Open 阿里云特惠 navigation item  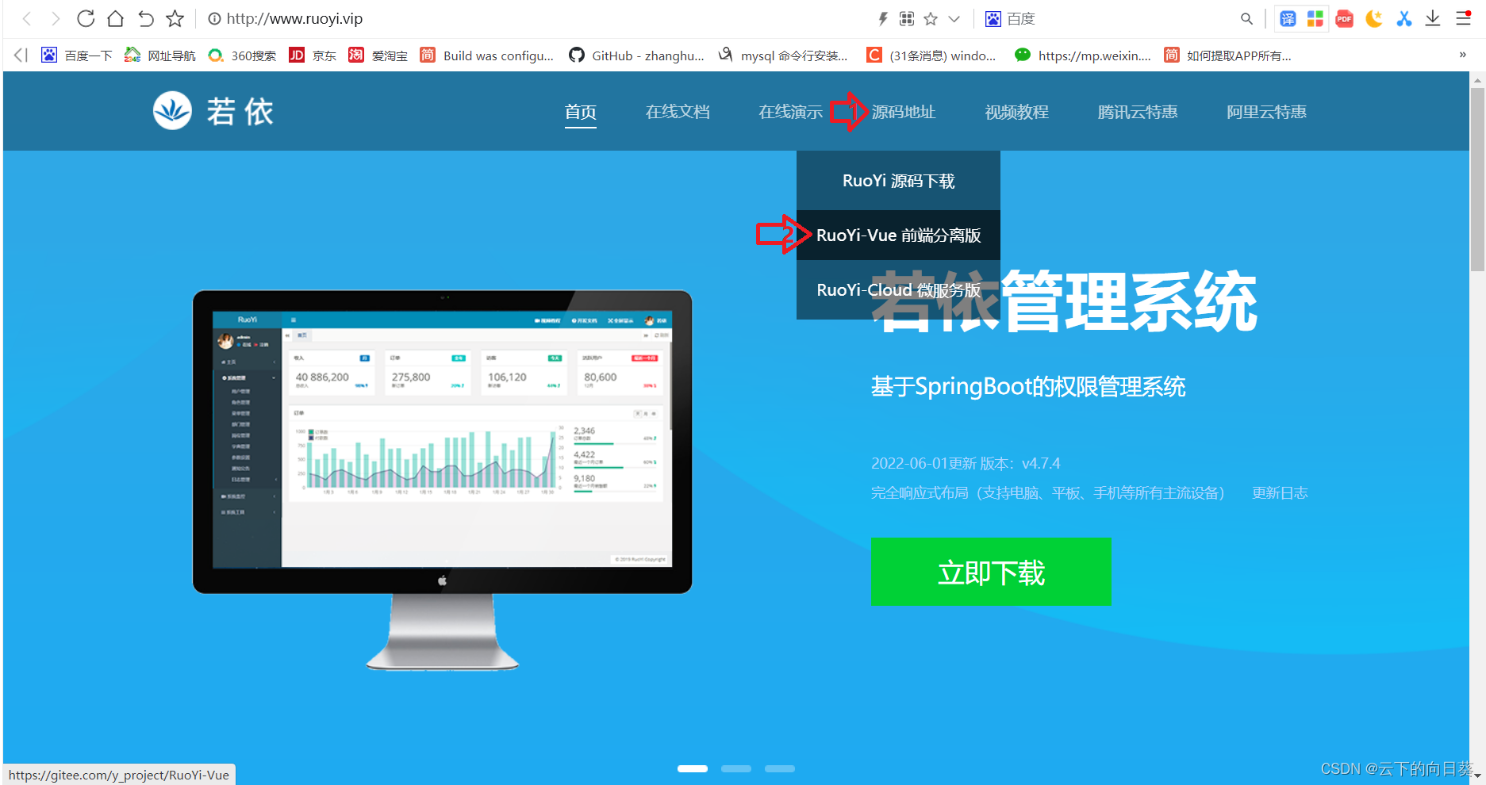pos(1266,112)
